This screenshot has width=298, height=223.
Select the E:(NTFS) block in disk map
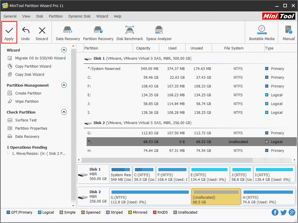tap(209, 174)
